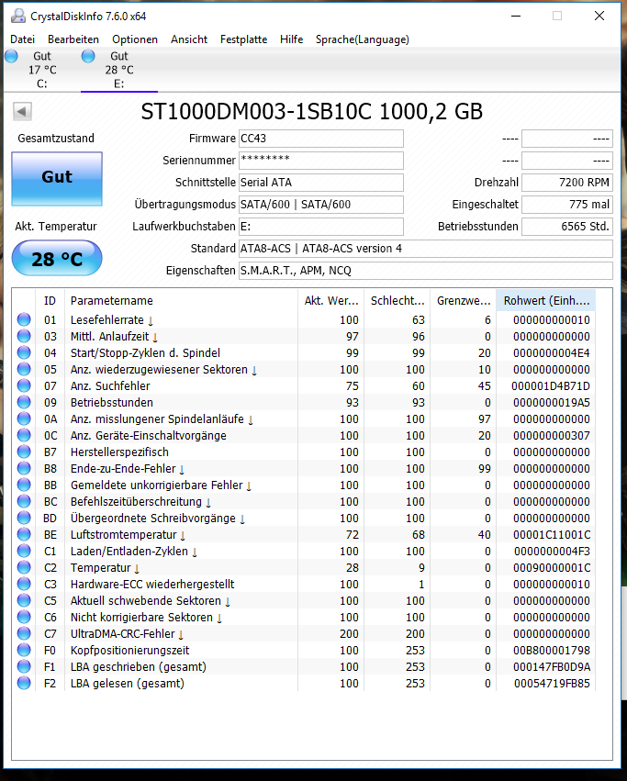Viewport: 627px width, 781px height.
Task: Open the Datei menu
Action: 22,39
